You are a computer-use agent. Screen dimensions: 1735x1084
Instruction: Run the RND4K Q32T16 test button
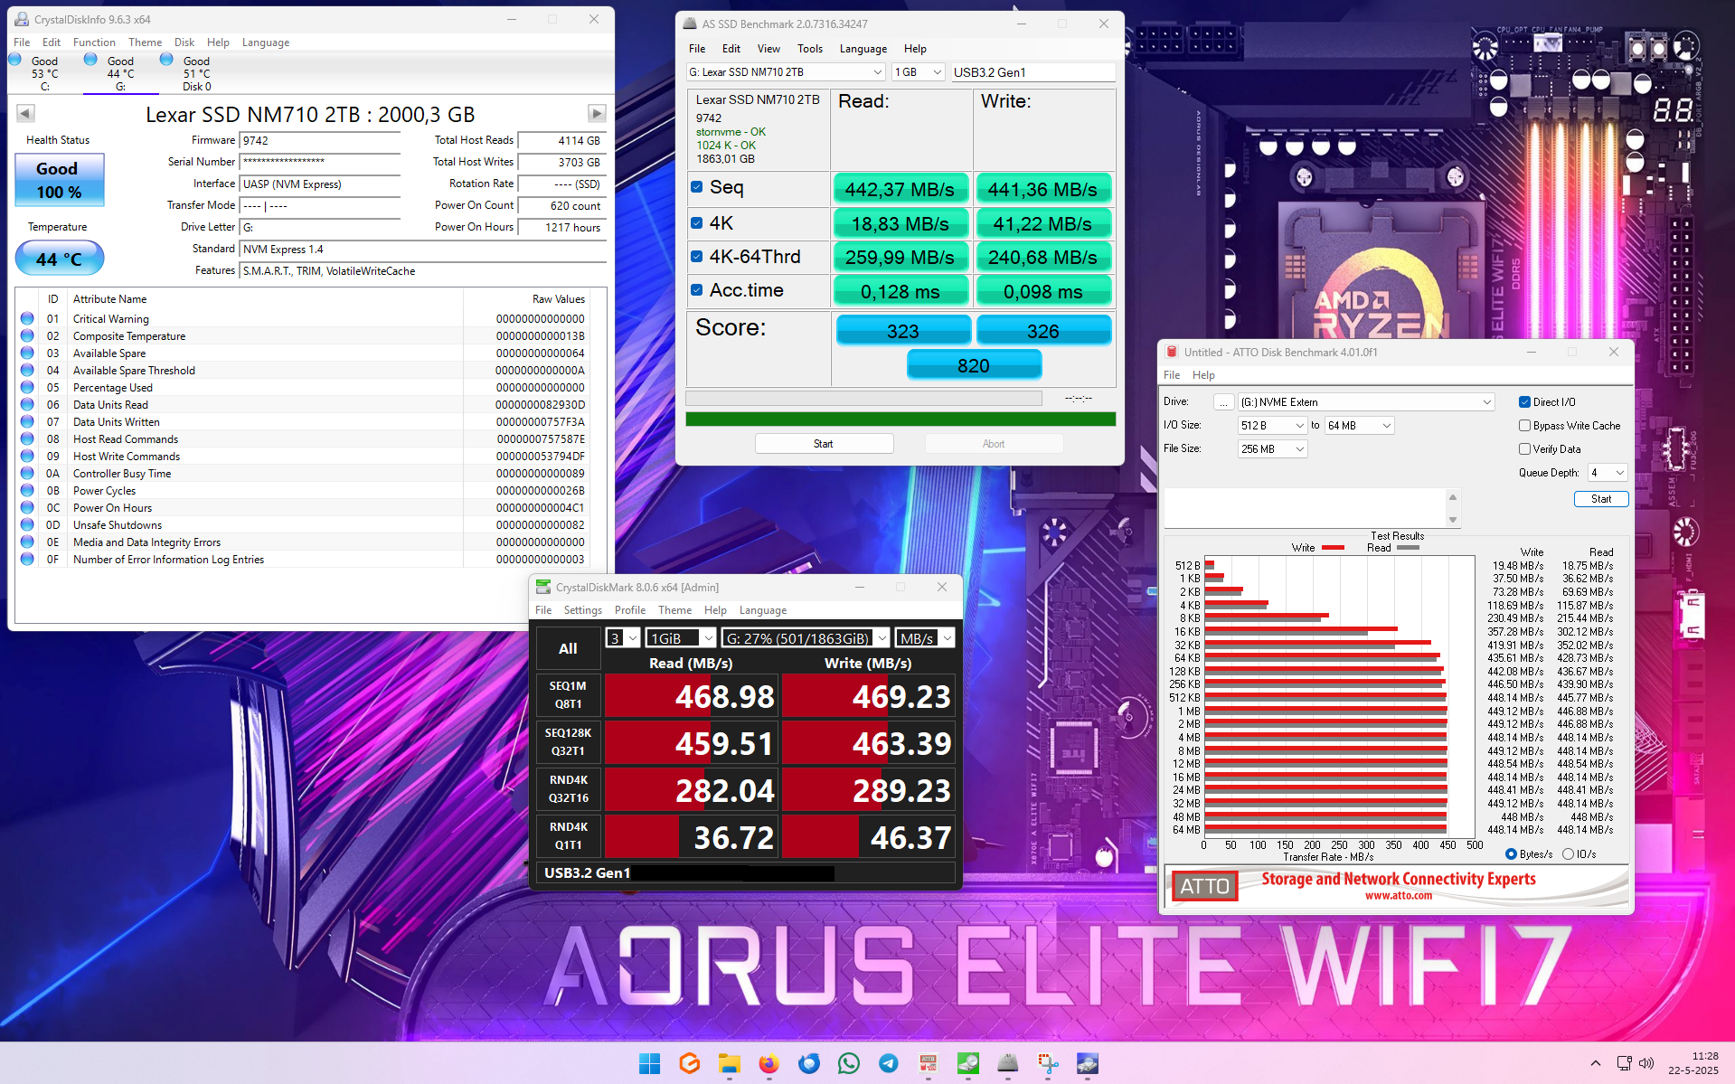[568, 789]
